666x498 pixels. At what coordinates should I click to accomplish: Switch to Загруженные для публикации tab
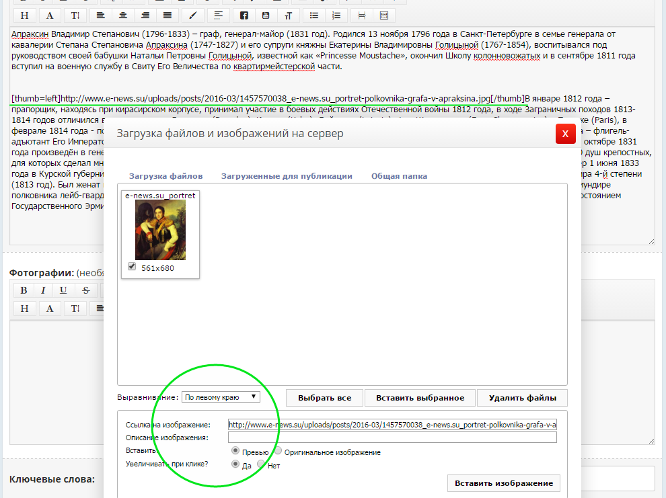[287, 176]
